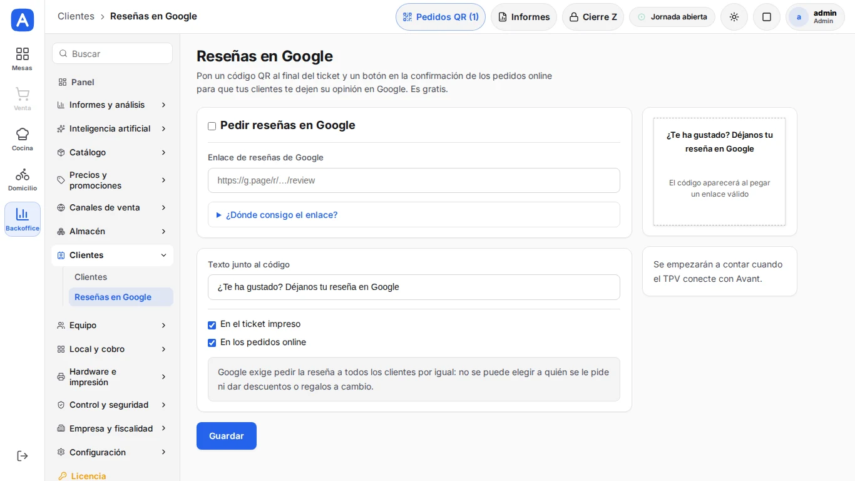Expand the Configuración menu
Image resolution: width=855 pixels, height=481 pixels.
click(112, 452)
